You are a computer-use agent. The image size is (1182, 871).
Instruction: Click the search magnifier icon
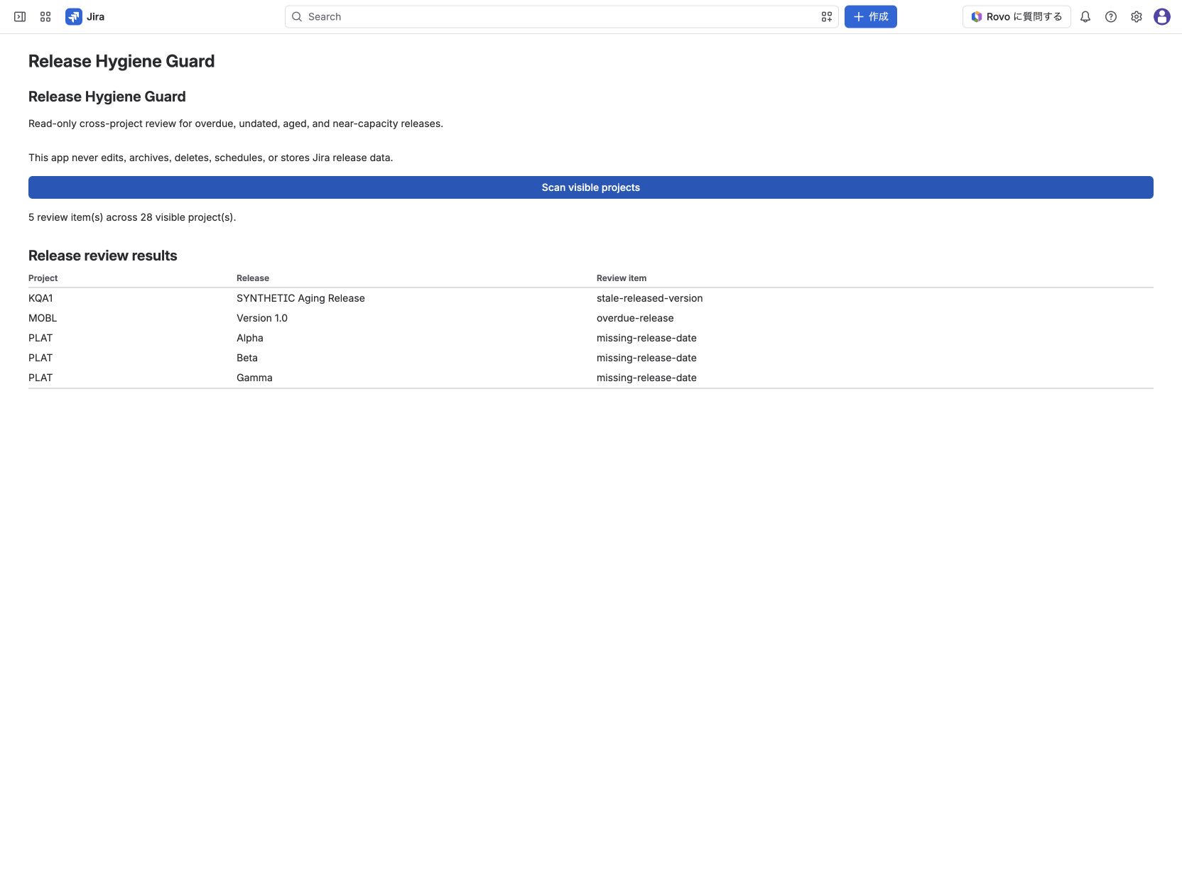tap(297, 16)
